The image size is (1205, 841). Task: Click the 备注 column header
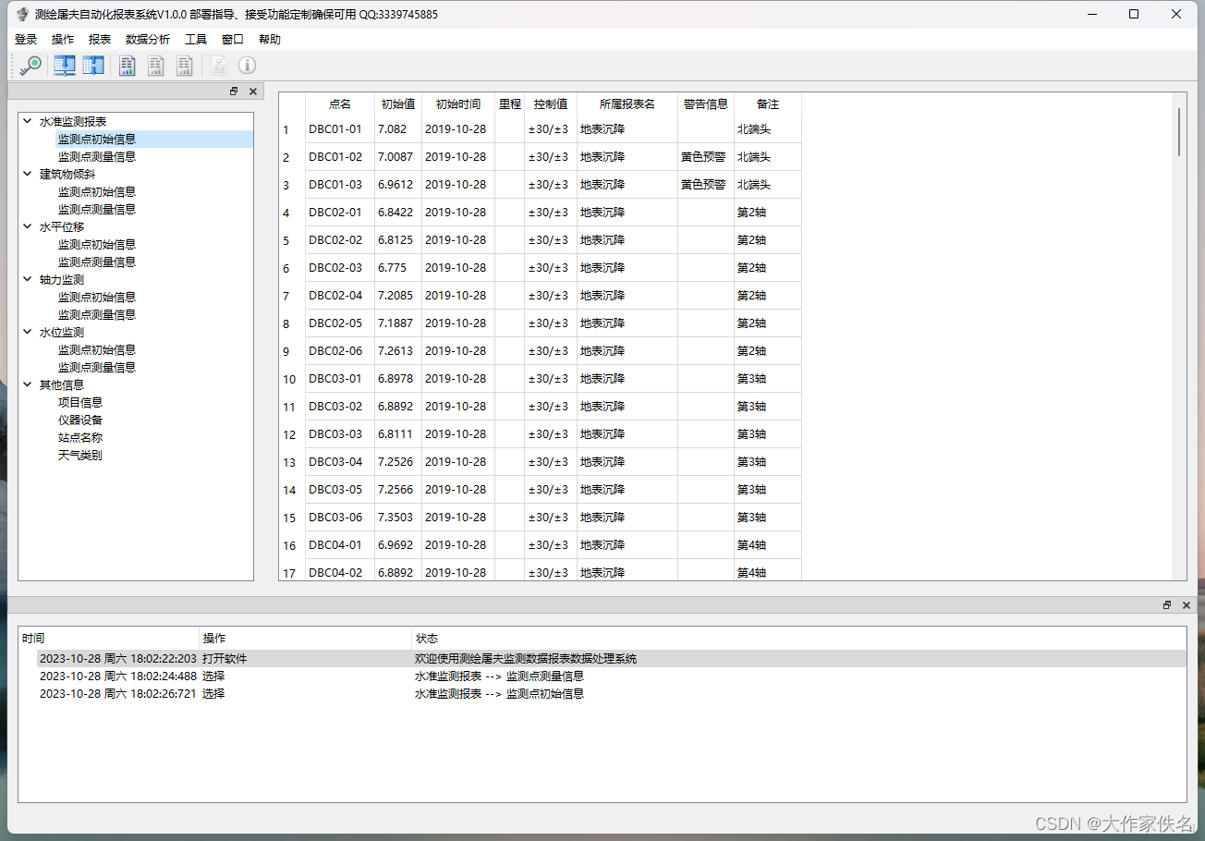(x=768, y=104)
